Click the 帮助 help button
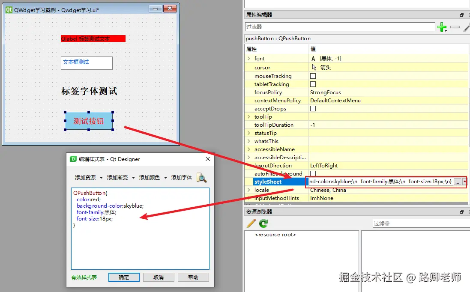Screen dimensions: 470x292 193,277
